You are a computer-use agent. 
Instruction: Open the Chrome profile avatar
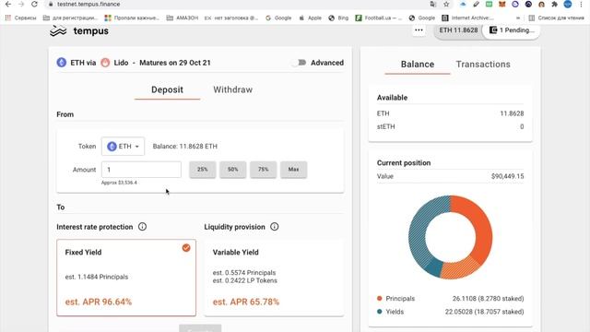pyautogui.click(x=568, y=4)
